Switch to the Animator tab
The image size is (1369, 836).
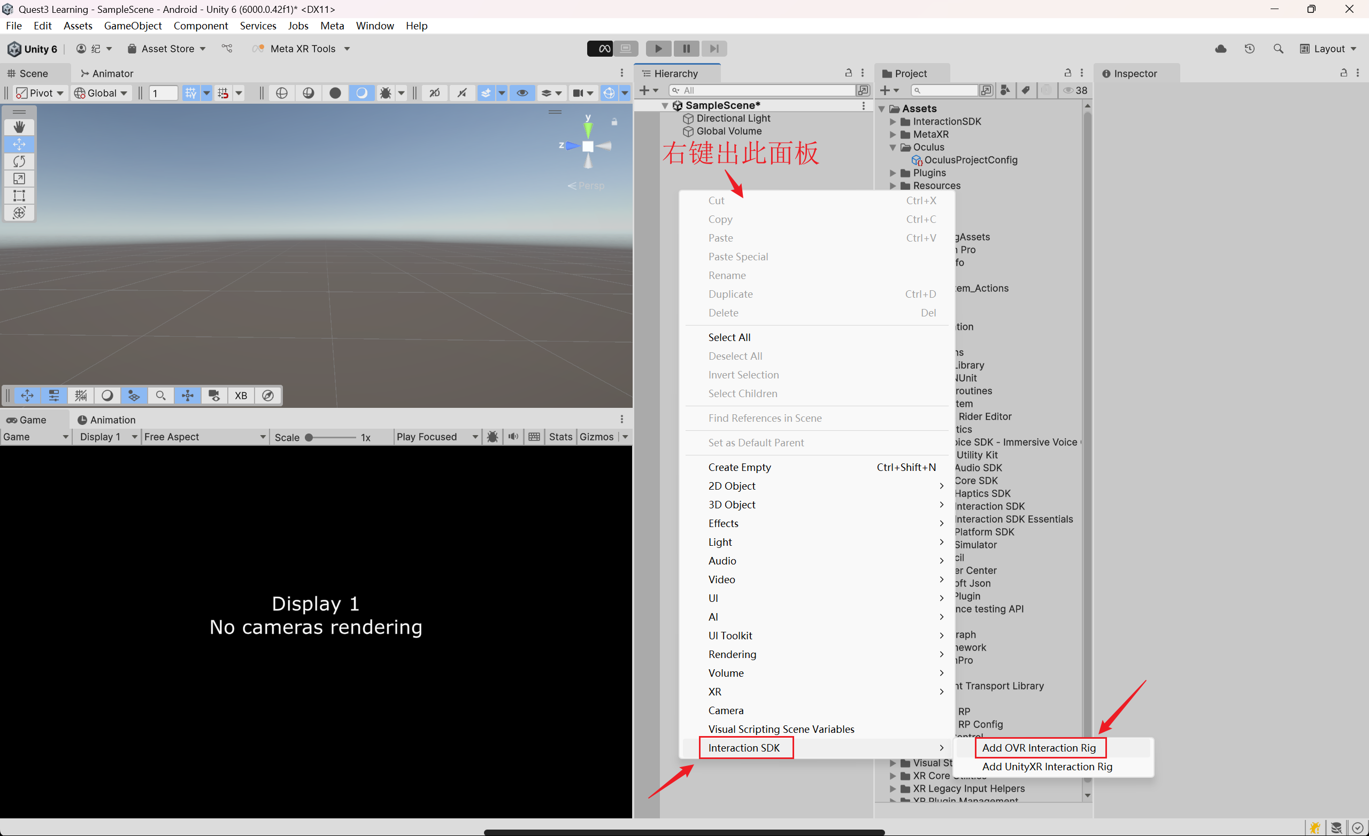tap(106, 73)
